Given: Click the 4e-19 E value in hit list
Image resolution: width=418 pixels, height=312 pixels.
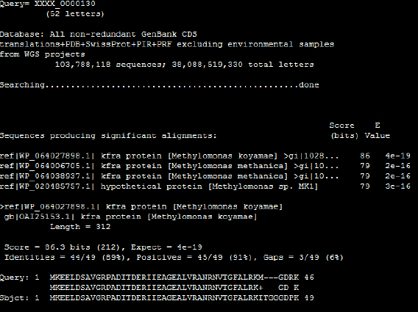Looking at the screenshot, I should 397,156.
